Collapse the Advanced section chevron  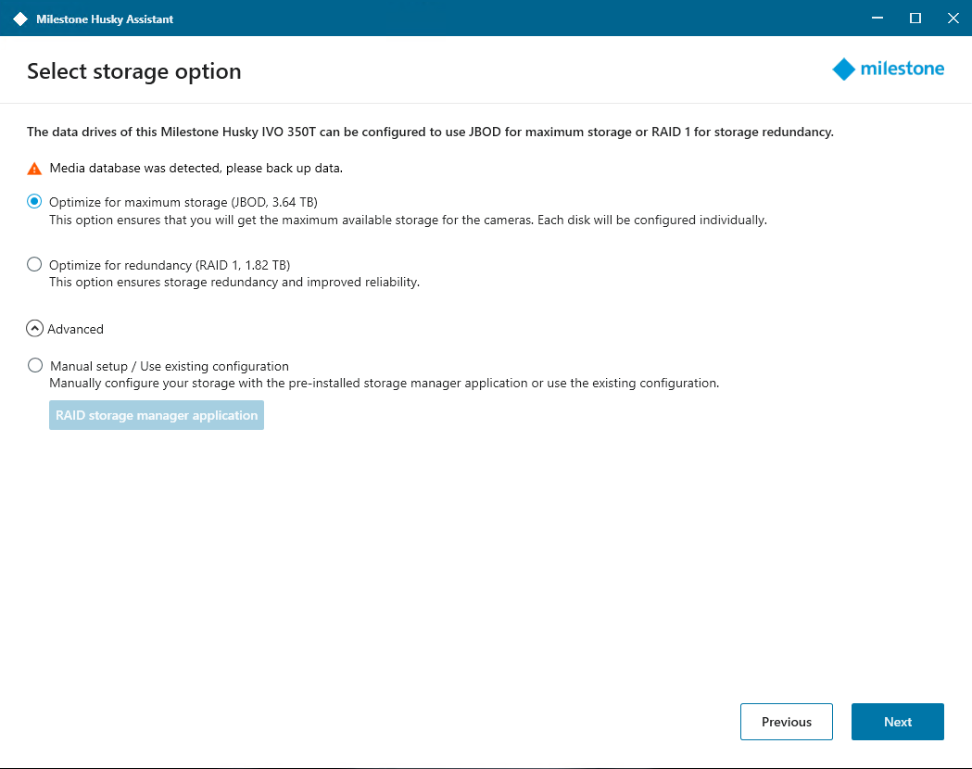pos(35,328)
